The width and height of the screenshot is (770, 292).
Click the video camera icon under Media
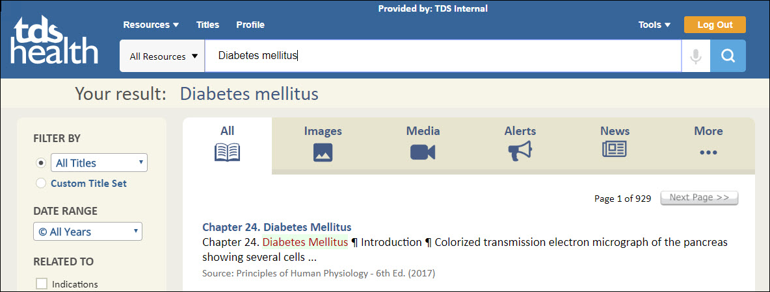coord(423,152)
